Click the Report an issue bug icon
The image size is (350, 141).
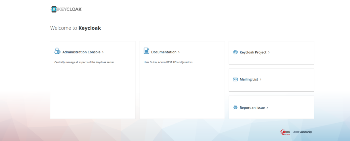tap(235, 107)
